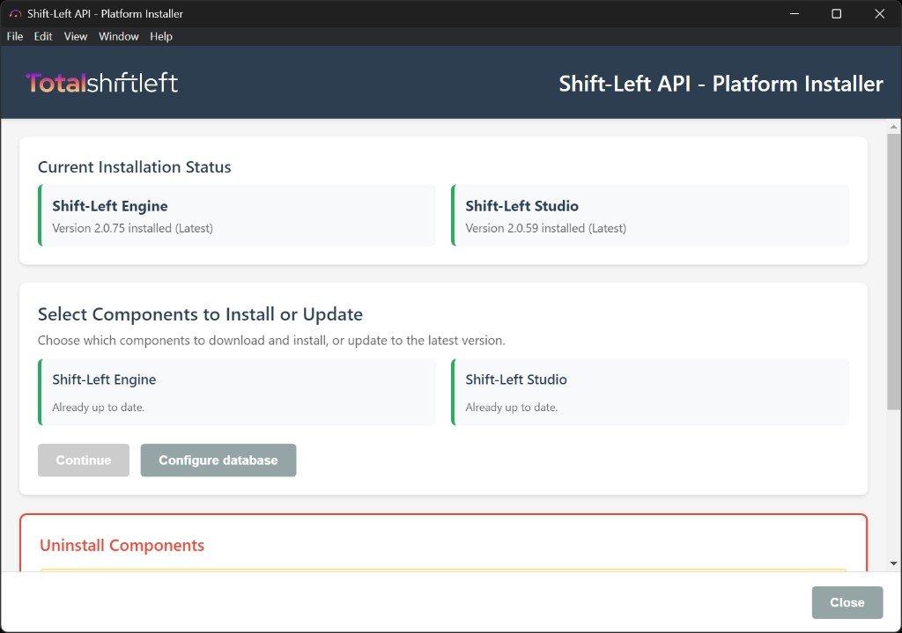Click the Uninstall Components heading
Screen dimensions: 902x633
(x=122, y=545)
